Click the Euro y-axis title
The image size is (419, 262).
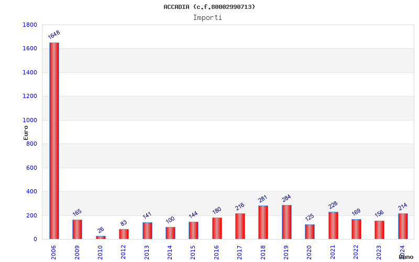26,133
